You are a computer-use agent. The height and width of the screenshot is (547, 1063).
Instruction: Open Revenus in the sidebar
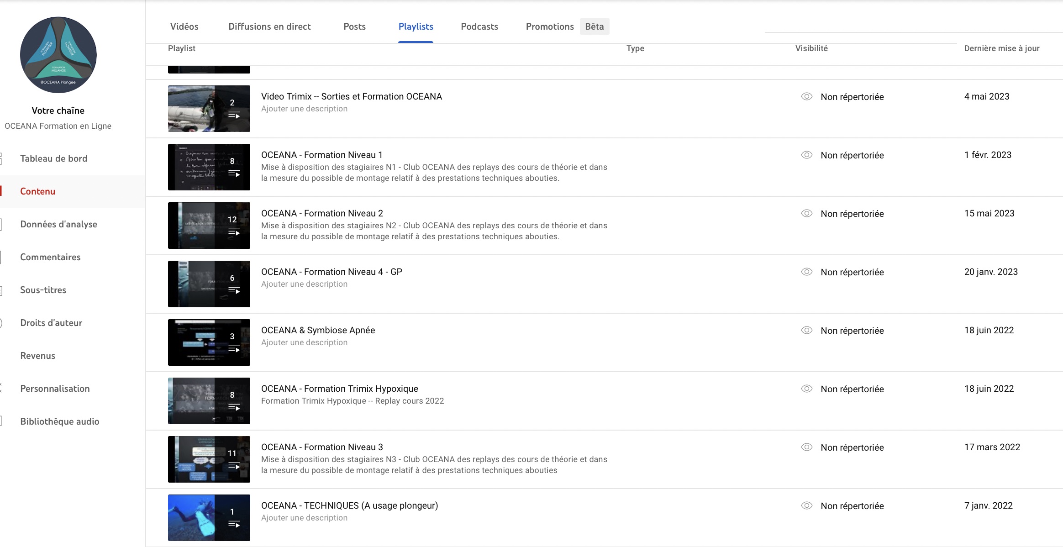click(x=37, y=356)
